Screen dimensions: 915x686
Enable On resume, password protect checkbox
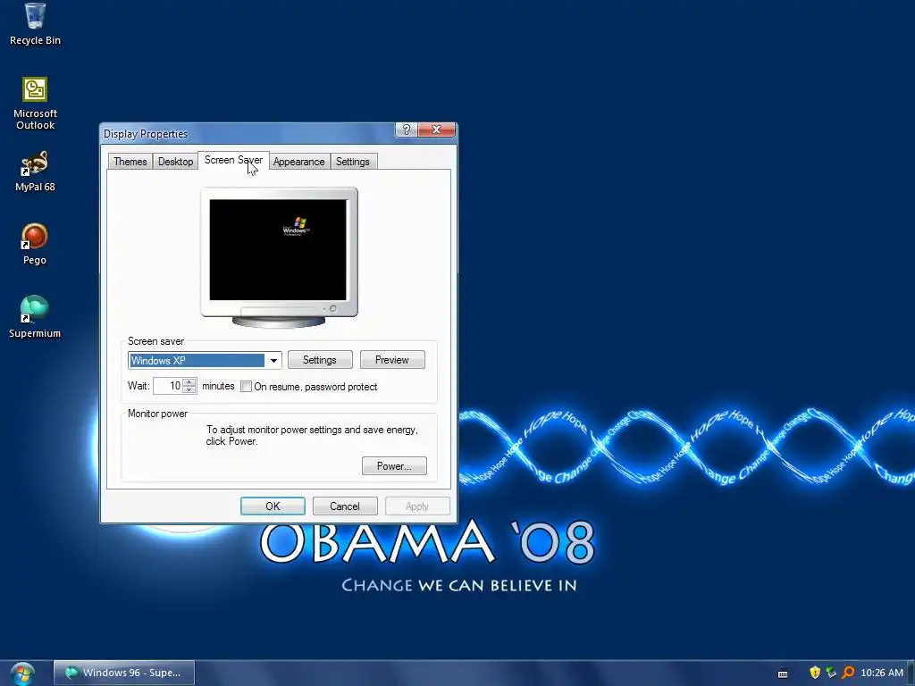(x=247, y=387)
